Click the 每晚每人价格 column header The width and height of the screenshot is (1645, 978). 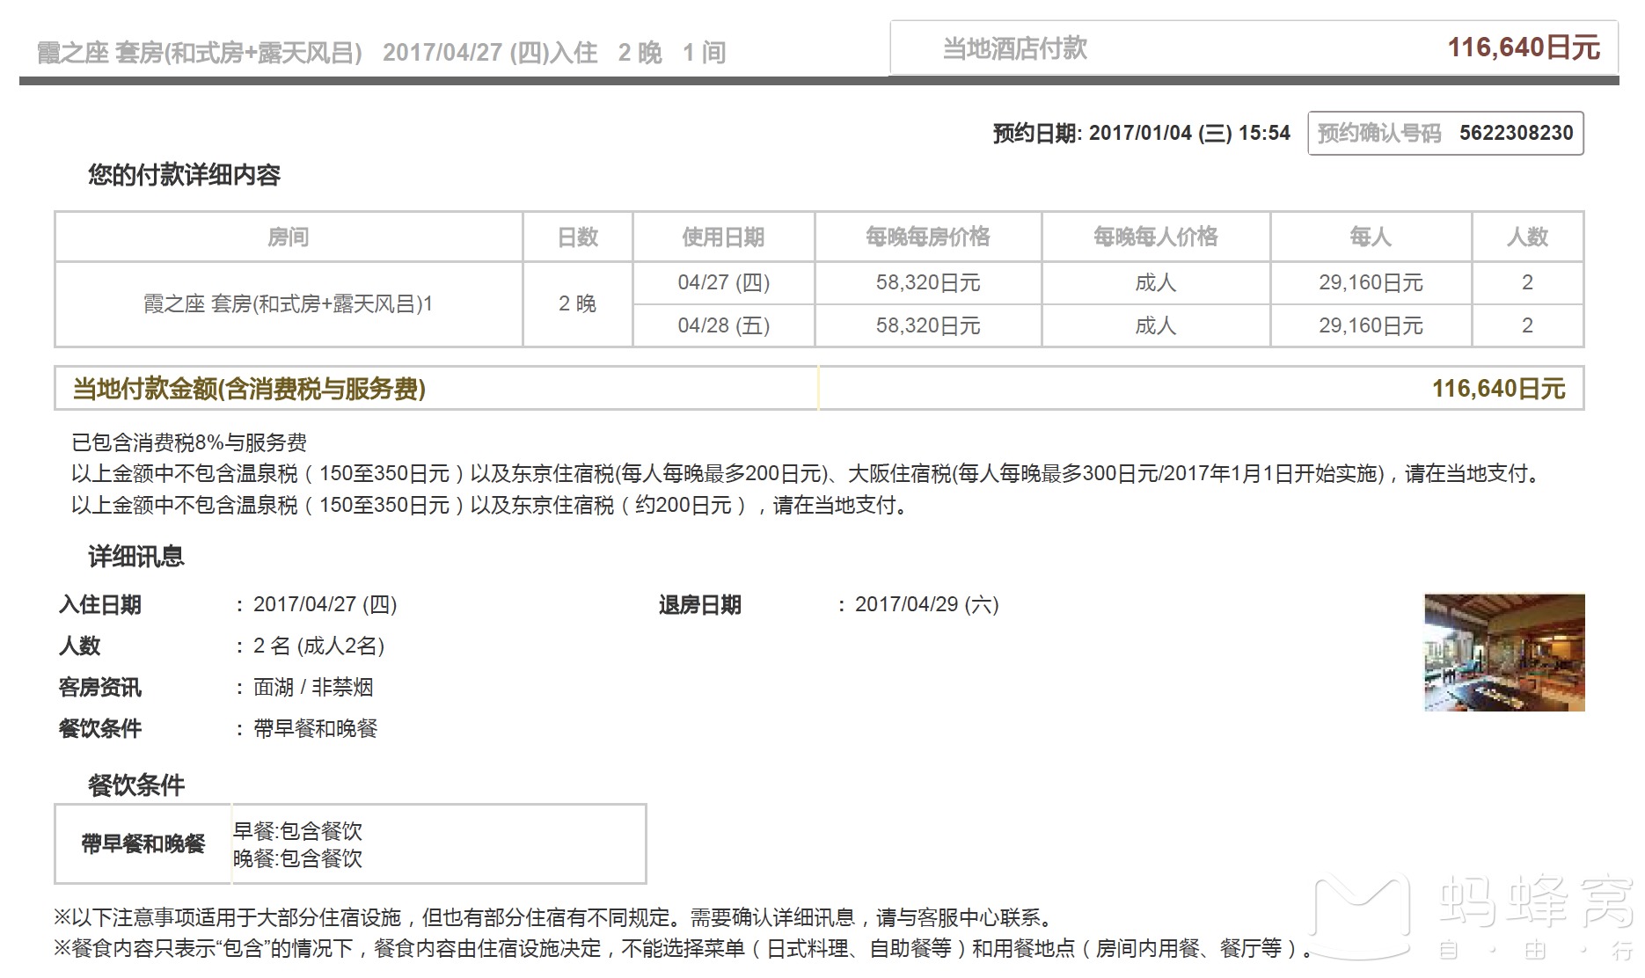[x=1155, y=237]
